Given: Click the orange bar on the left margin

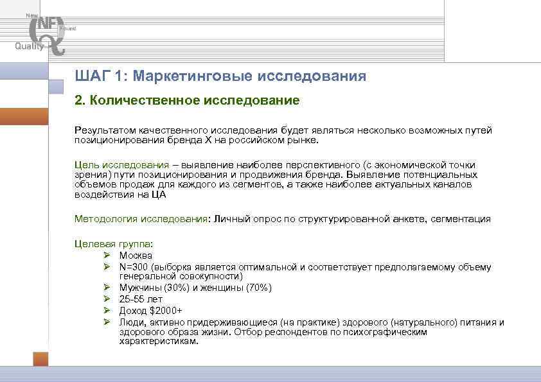Looking at the screenshot, I should click(22, 117).
